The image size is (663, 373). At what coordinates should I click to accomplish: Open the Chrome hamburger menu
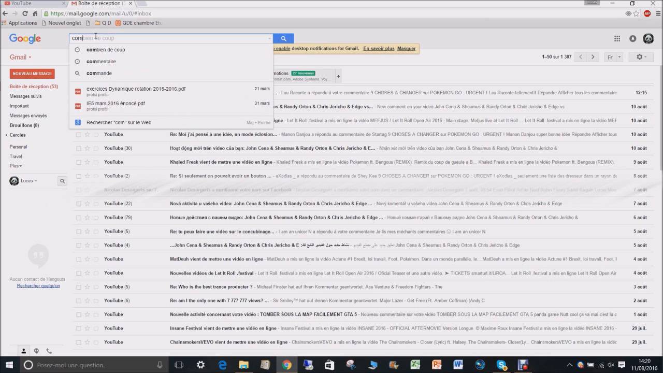pos(657,13)
